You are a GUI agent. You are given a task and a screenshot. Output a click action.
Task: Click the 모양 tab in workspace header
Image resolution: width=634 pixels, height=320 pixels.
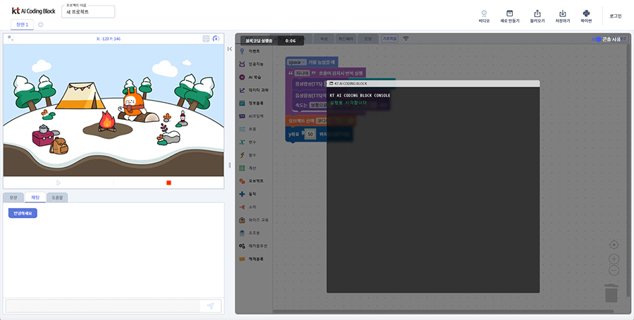click(368, 39)
